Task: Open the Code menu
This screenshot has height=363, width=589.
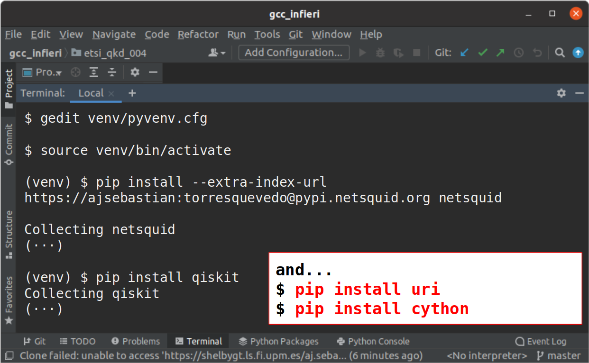Action: [x=157, y=35]
